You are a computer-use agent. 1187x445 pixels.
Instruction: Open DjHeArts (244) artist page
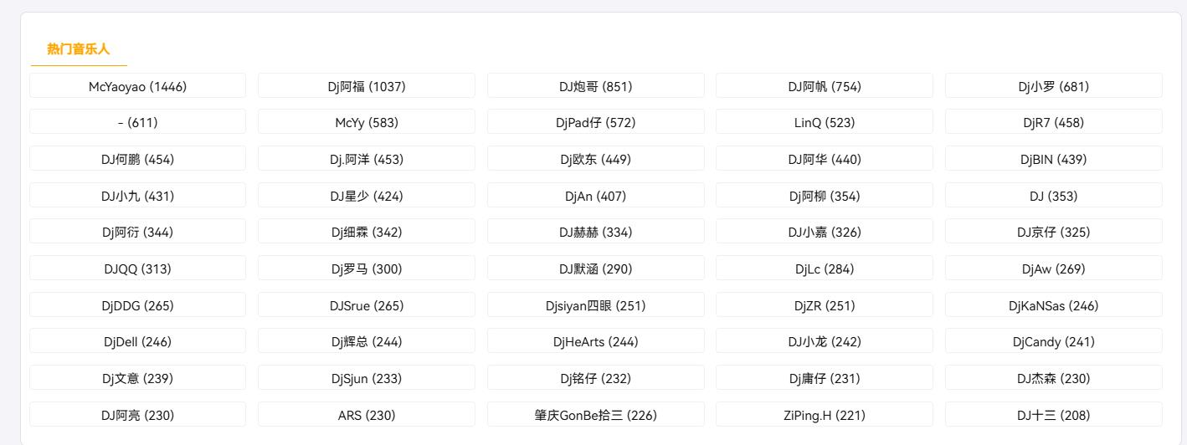click(596, 341)
